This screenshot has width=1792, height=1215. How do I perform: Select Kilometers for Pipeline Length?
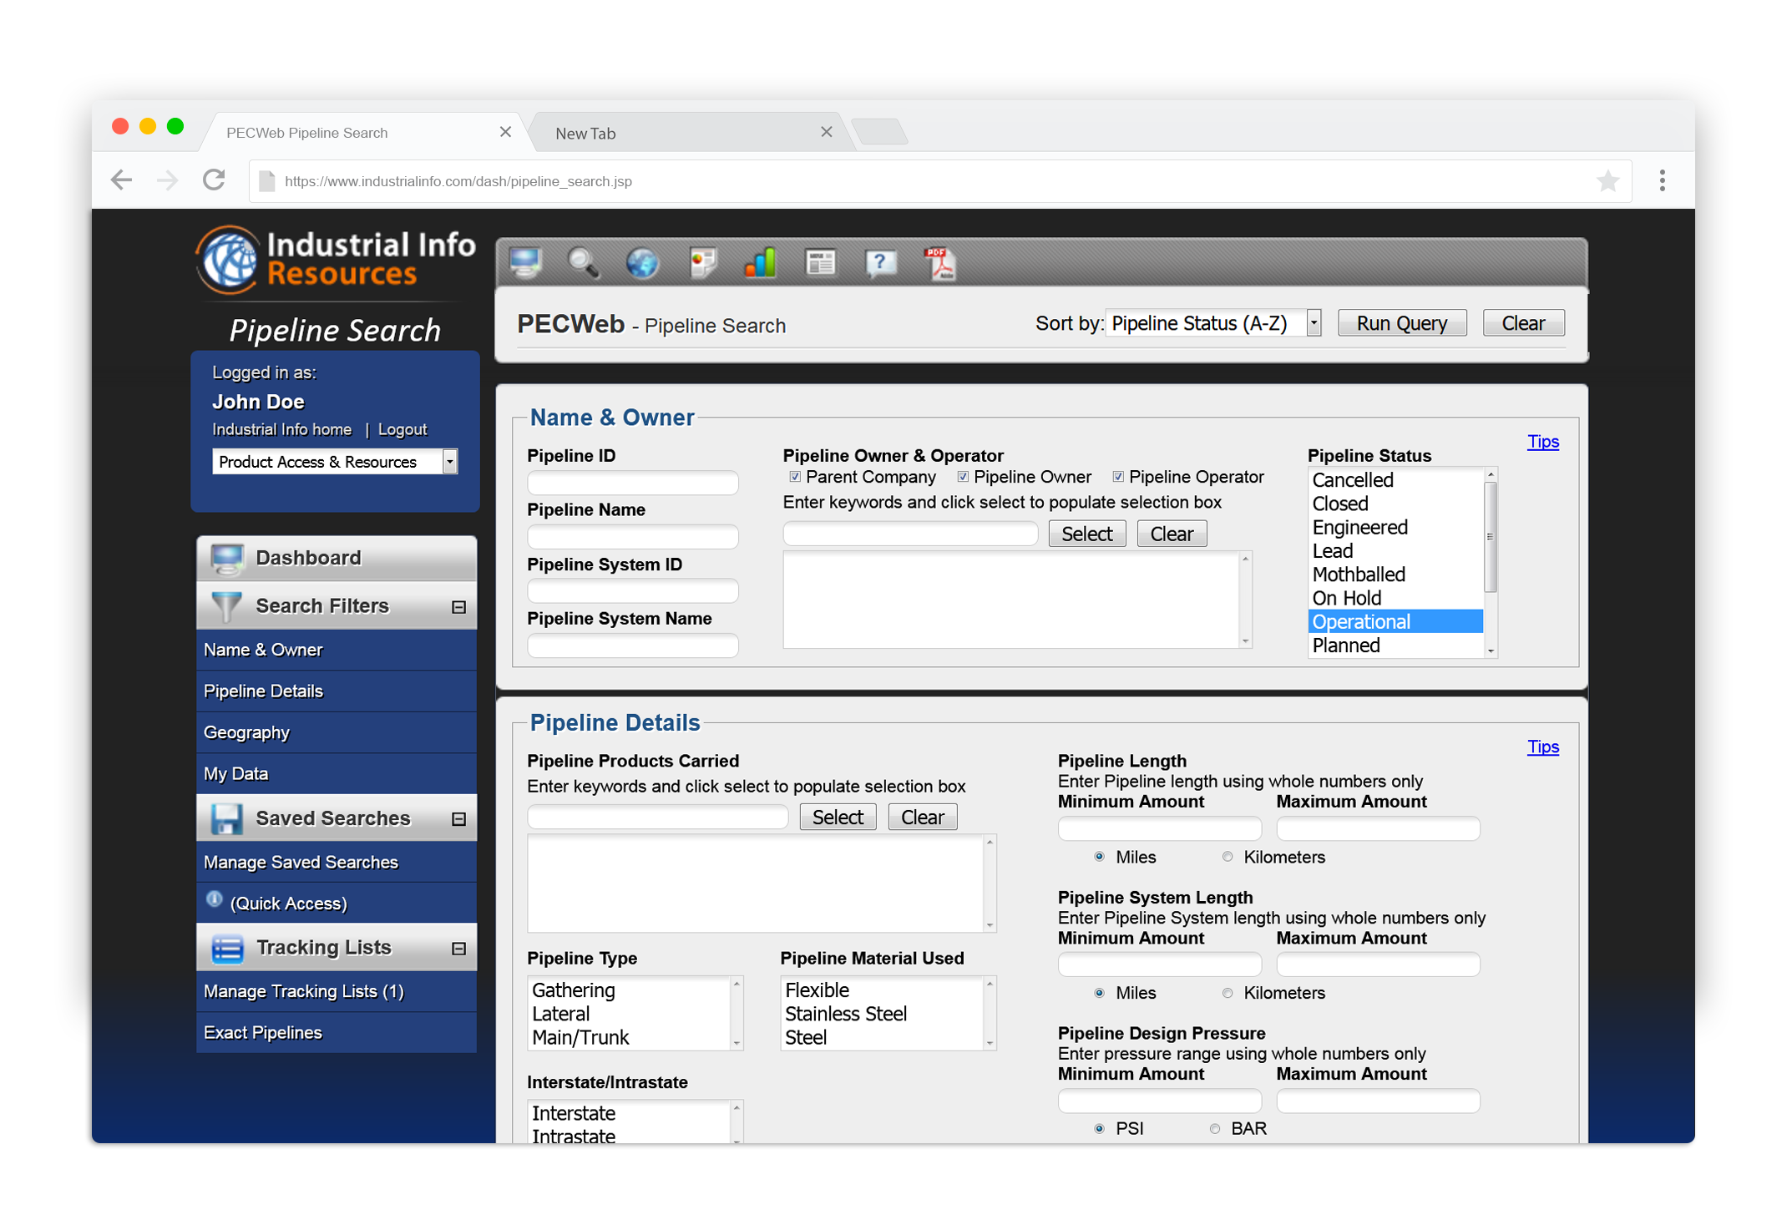pos(1228,857)
